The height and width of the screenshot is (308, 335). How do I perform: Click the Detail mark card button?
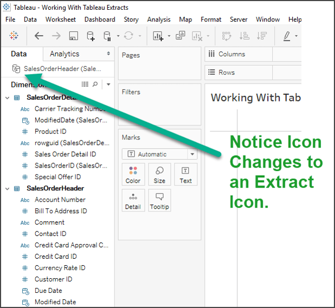pos(133,200)
